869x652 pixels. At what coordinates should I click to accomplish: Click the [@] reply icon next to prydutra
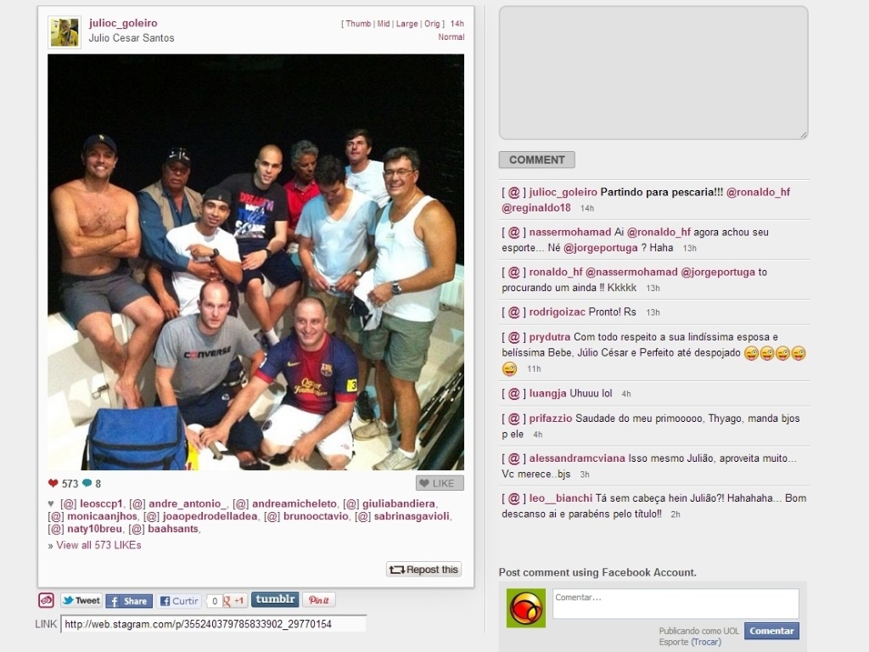(x=513, y=337)
